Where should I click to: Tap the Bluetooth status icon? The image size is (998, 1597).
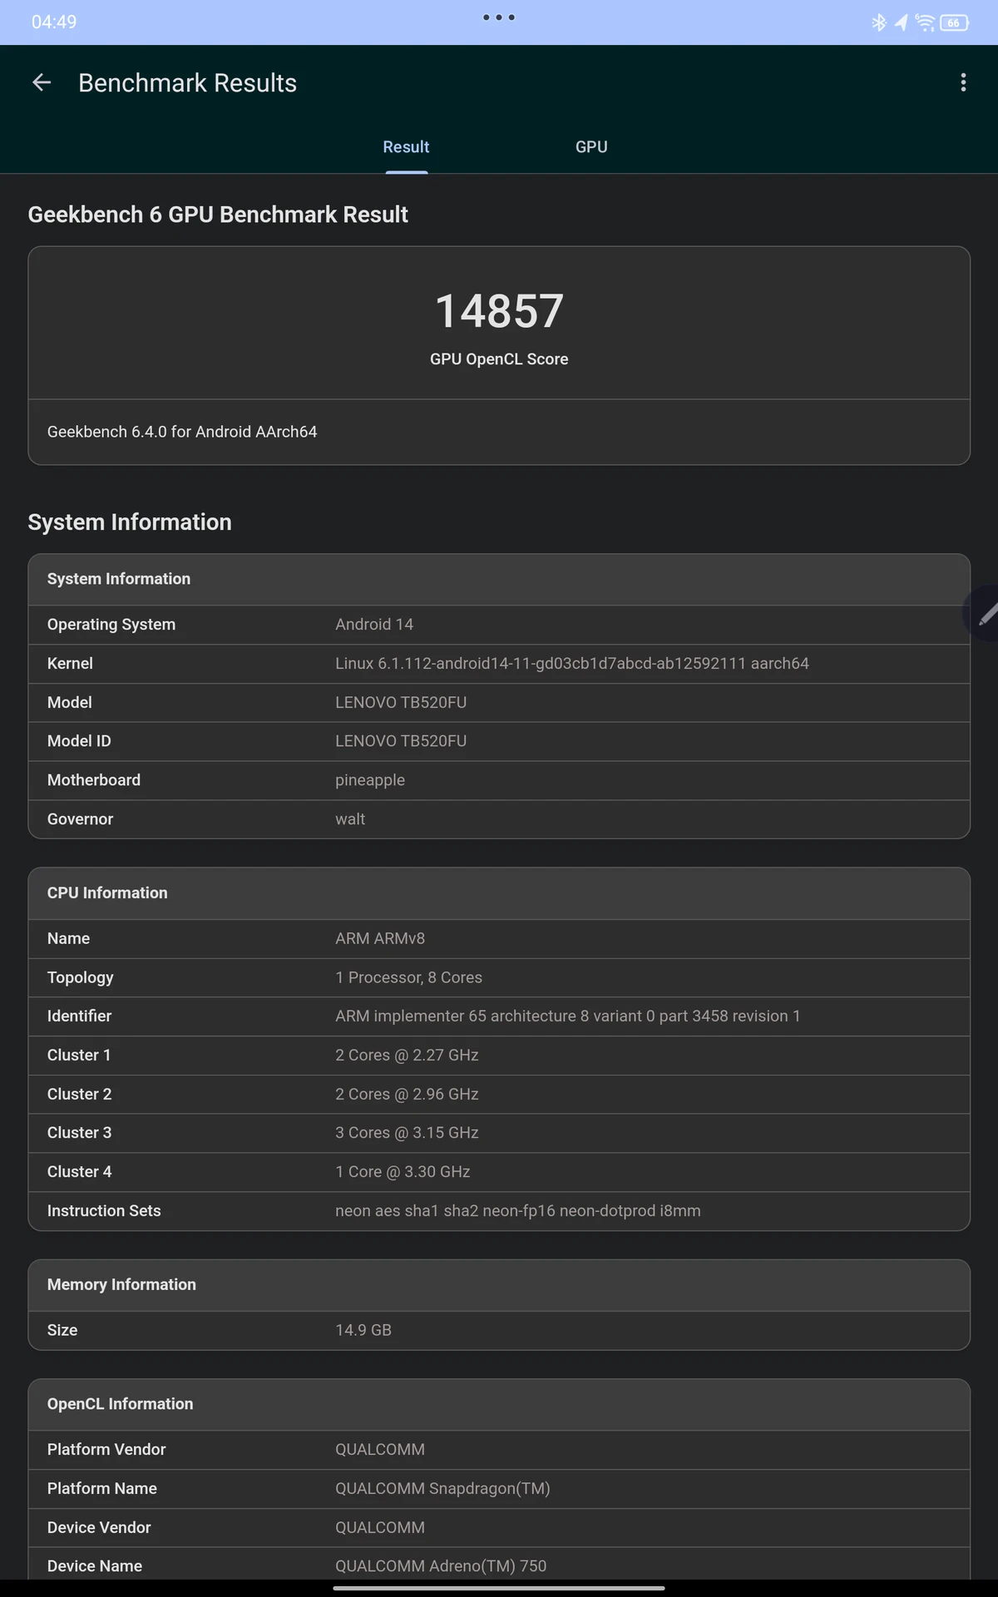(x=878, y=22)
